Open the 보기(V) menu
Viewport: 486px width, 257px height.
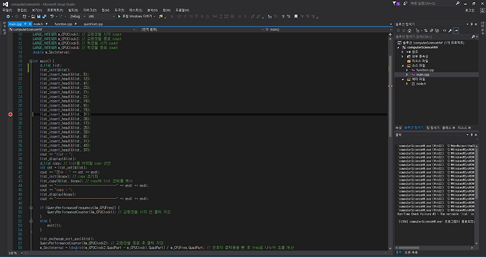(37, 10)
